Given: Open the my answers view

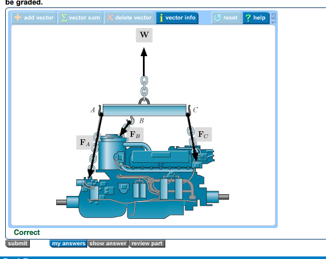Looking at the screenshot, I should pyautogui.click(x=68, y=243).
